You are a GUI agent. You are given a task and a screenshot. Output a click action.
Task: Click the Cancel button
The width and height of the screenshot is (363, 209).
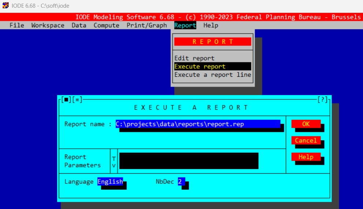tap(306, 140)
